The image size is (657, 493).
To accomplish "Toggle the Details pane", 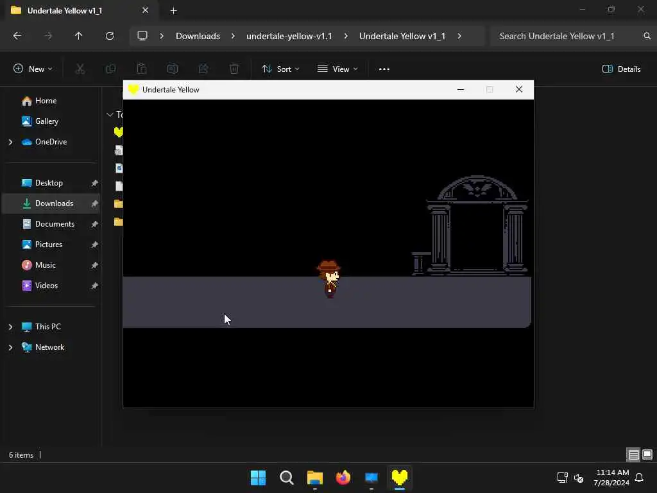I will coord(621,69).
